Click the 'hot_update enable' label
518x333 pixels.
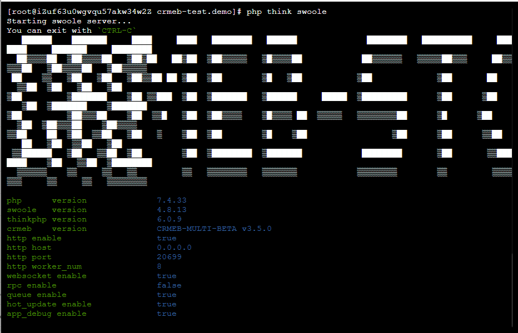click(49, 304)
